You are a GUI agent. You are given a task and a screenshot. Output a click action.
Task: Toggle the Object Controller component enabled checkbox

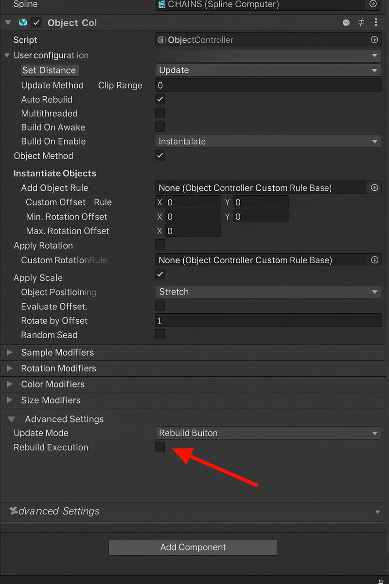[36, 22]
